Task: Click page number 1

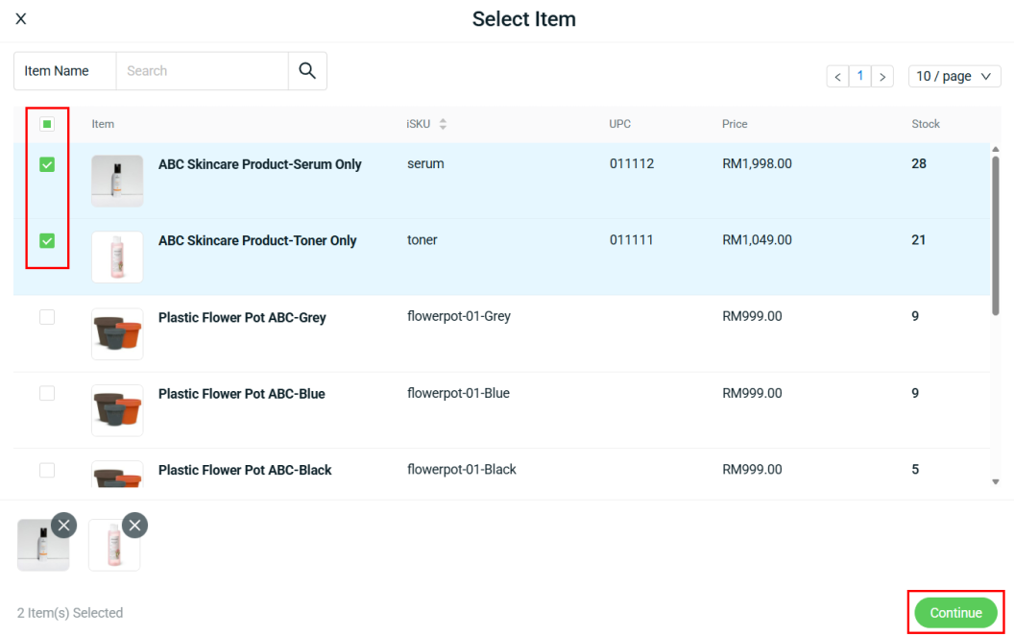Action: (860, 76)
